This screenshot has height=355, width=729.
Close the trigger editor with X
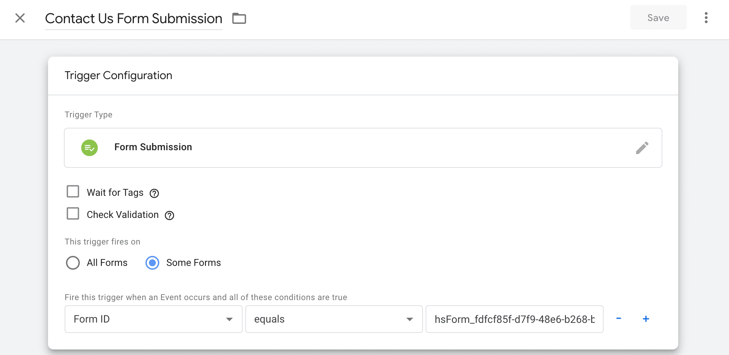(x=20, y=18)
